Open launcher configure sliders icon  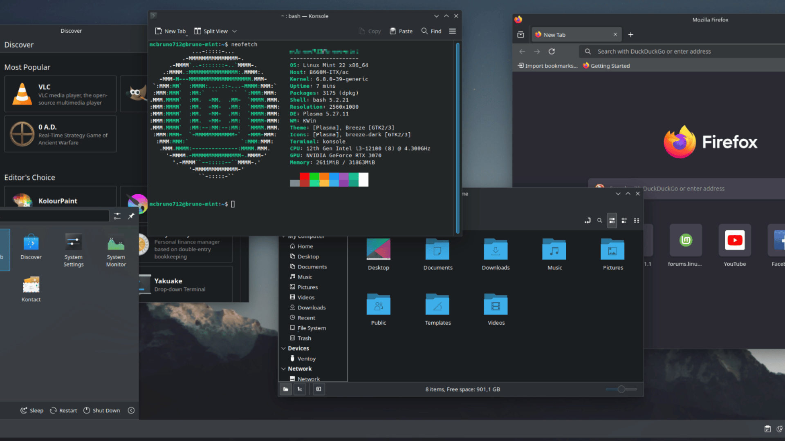[117, 216]
